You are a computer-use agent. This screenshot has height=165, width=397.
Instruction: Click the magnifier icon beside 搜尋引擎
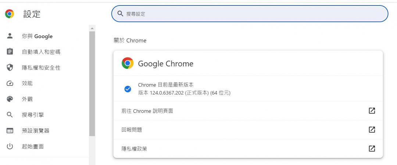point(10,115)
